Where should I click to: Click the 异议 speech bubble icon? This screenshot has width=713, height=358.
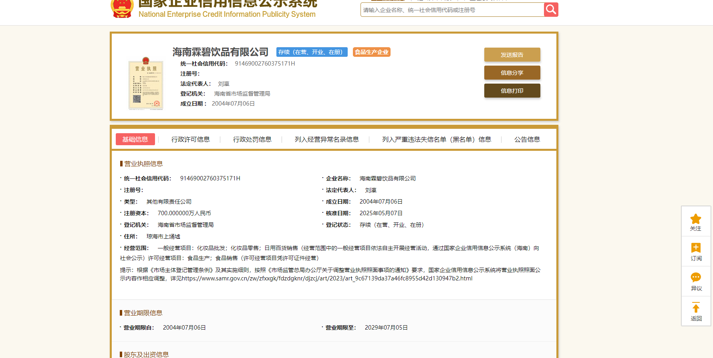696,277
